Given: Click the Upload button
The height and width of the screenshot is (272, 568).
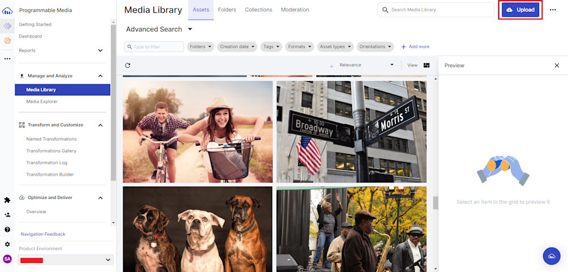Looking at the screenshot, I should pyautogui.click(x=520, y=10).
